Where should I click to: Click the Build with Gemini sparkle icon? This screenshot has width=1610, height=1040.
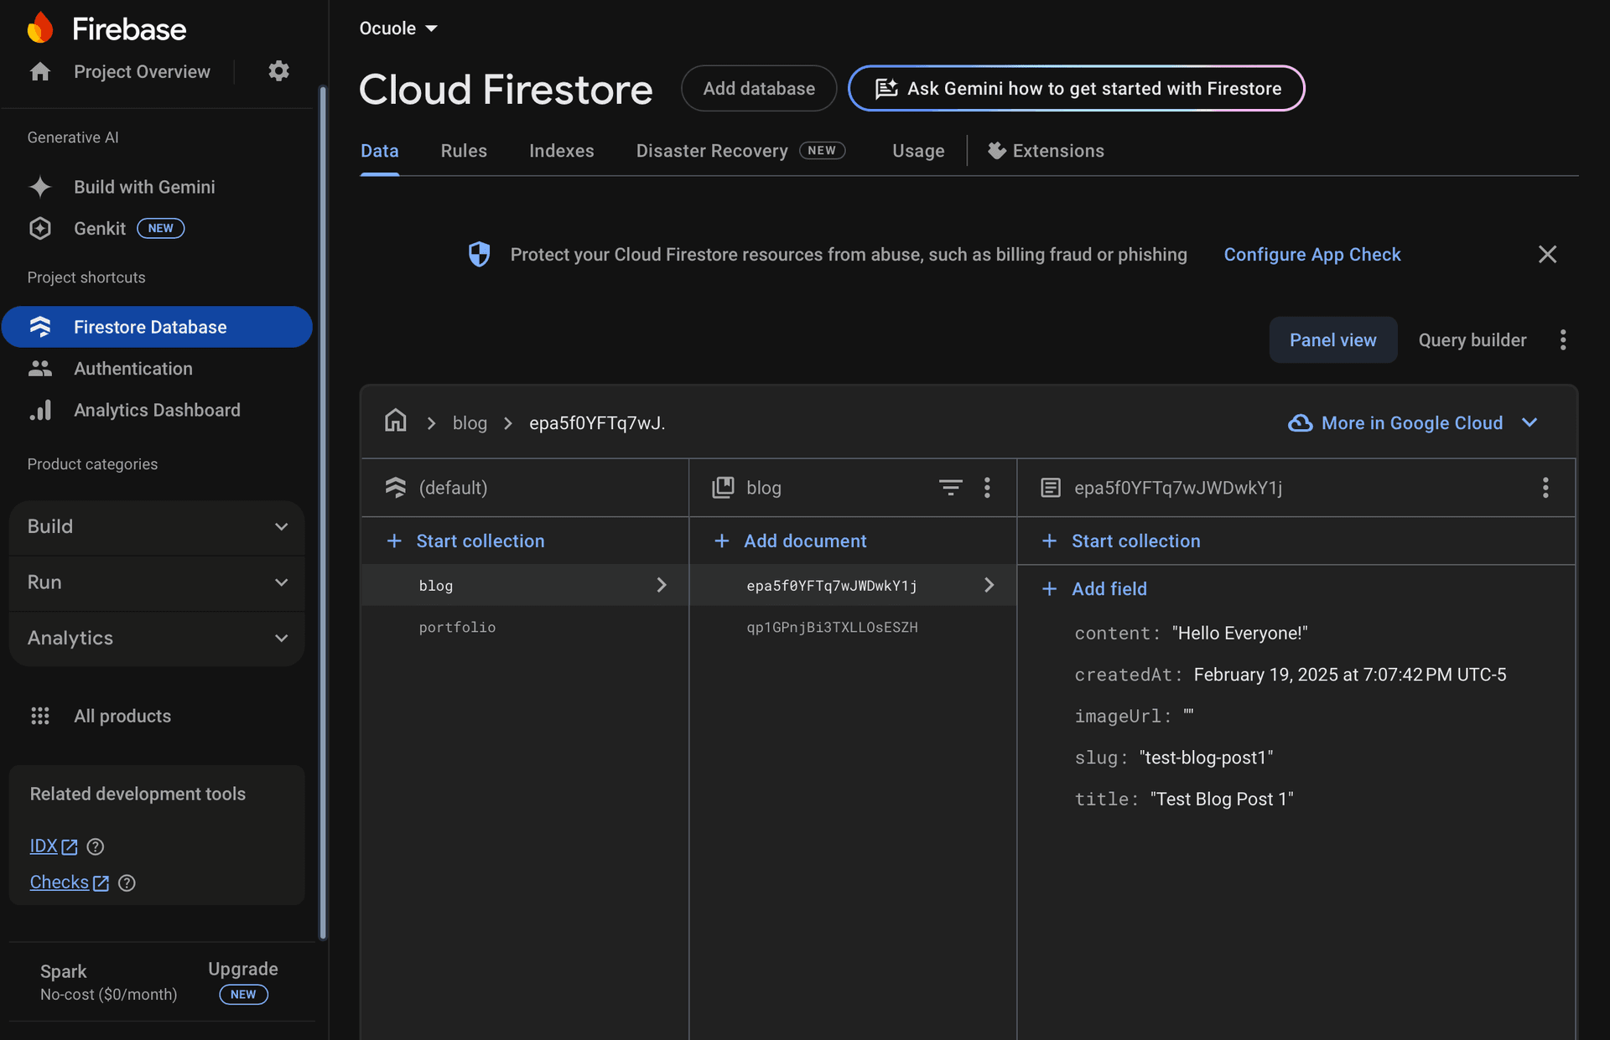click(40, 187)
